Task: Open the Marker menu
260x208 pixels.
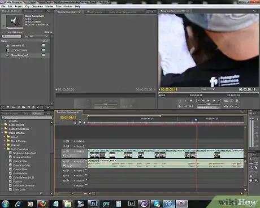Action: [49, 6]
